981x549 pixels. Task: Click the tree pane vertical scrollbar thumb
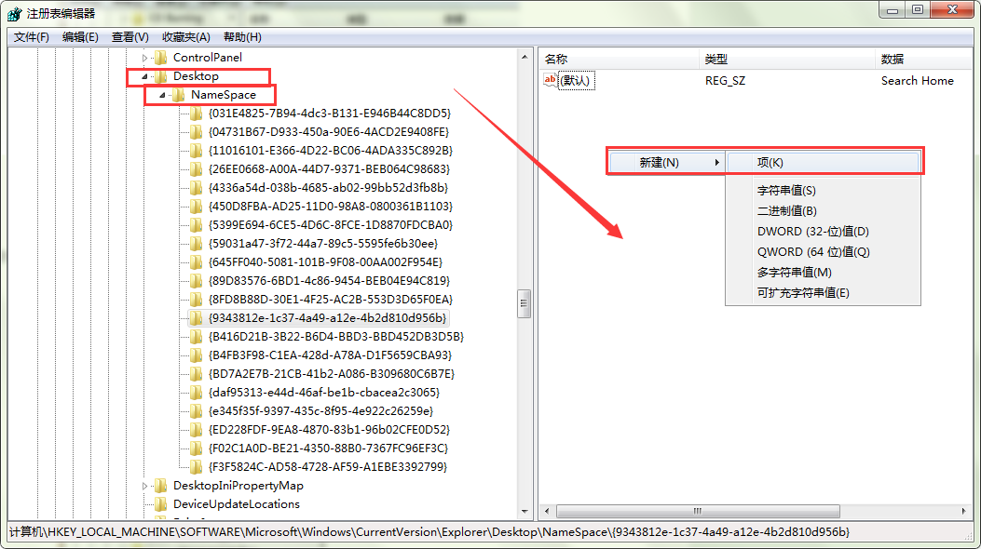(525, 301)
